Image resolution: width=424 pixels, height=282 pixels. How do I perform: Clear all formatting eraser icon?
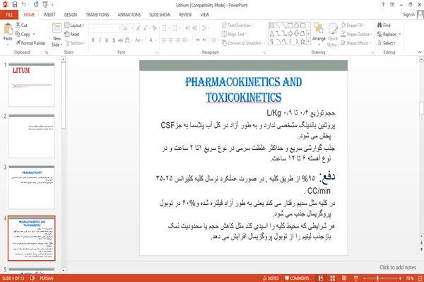154,28
